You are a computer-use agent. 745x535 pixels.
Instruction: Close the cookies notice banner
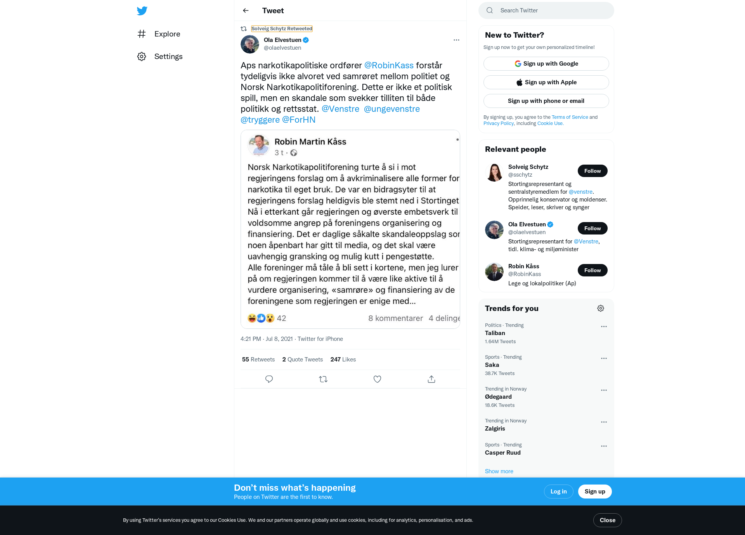[608, 520]
